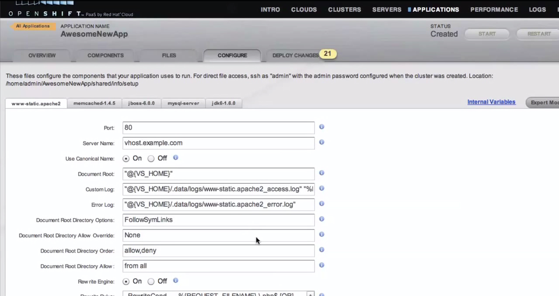Select APPLICATIONS in the top navigation
Screen dimensions: 559x296
click(x=436, y=10)
